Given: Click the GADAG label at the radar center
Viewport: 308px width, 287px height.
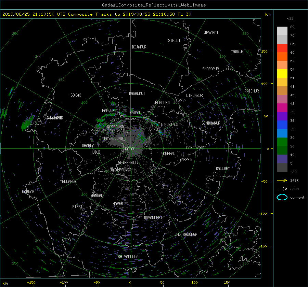Looking at the screenshot, I should (130, 149).
